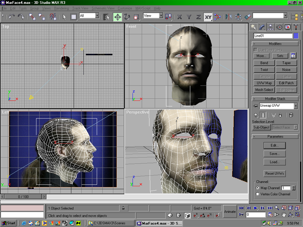Screen dimensions: 303x227
Task: Click the object color swatch beside Line01
Action: 296,36
